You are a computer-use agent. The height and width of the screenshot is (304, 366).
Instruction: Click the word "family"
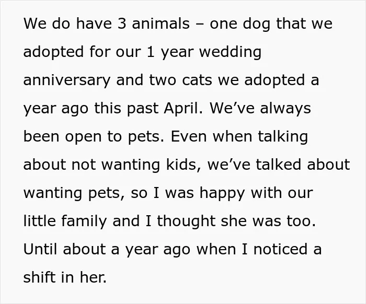pos(84,221)
